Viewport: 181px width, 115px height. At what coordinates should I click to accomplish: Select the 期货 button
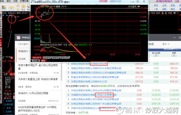173,9
